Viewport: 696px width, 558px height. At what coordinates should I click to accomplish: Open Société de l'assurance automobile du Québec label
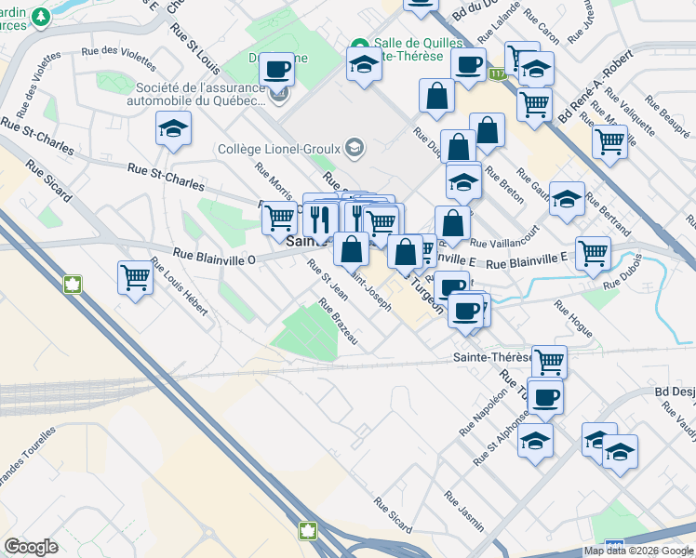pyautogui.click(x=196, y=95)
